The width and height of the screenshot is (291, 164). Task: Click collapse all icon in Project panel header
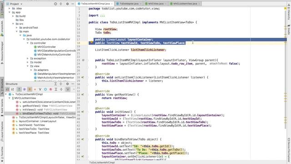(x=61, y=4)
